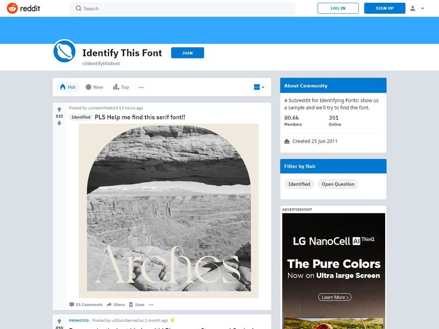Share the Arches font post
Viewport: 439px width, 329px height.
(116, 305)
